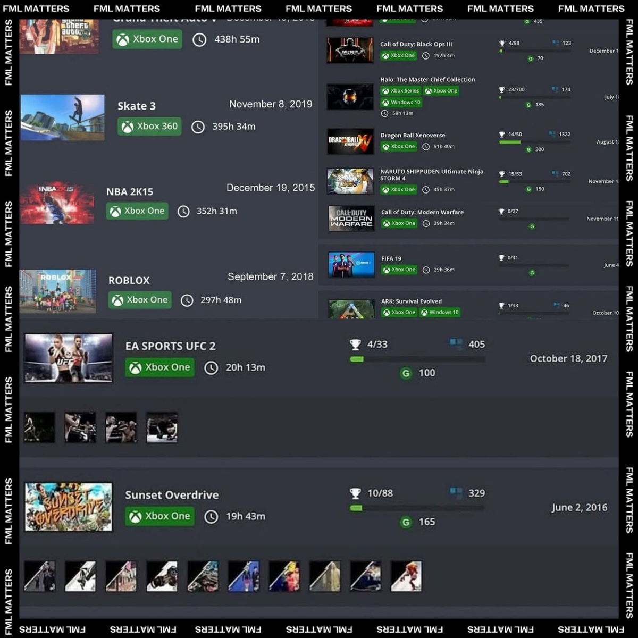Click the clock icon beside 395h 34m
This screenshot has height=638, width=638.
click(198, 127)
